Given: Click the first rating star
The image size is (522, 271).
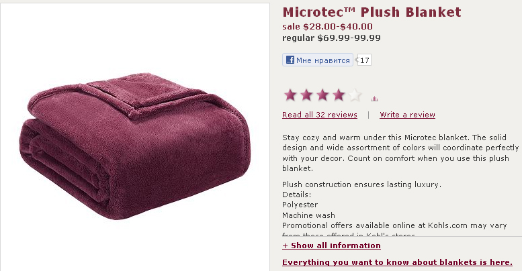Looking at the screenshot, I should click(290, 95).
